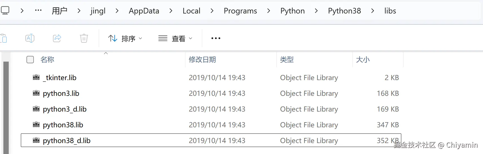Click the file icon of python3.lib
The image size is (483, 154).
pyautogui.click(x=36, y=93)
